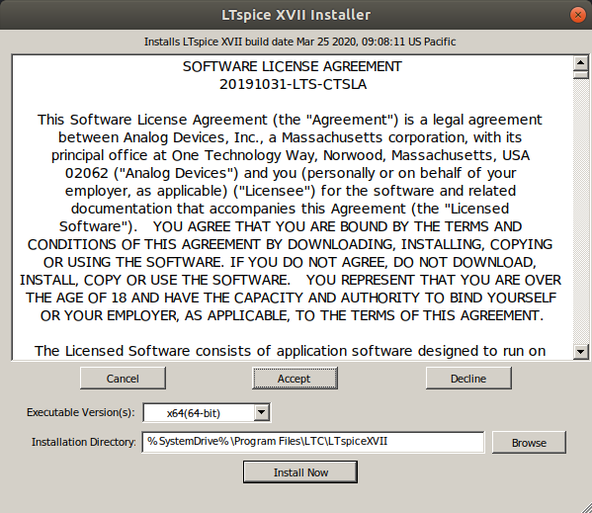Expand the x64(64-bit) dropdown arrow
Image resolution: width=592 pixels, height=513 pixels.
tap(261, 412)
